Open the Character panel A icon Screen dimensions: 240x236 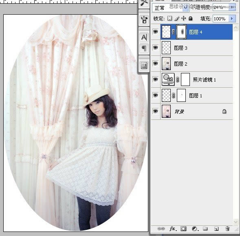pyautogui.click(x=144, y=37)
